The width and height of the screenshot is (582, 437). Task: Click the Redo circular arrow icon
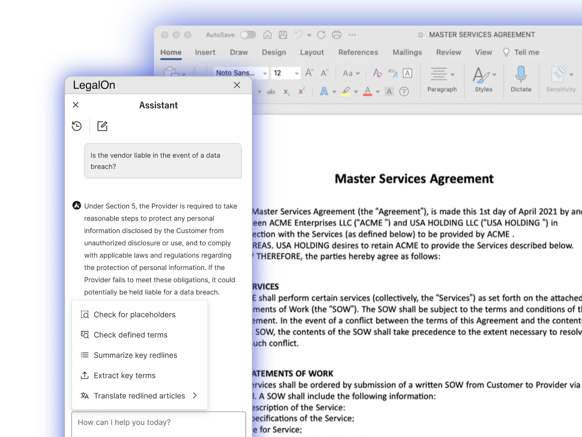[x=321, y=35]
